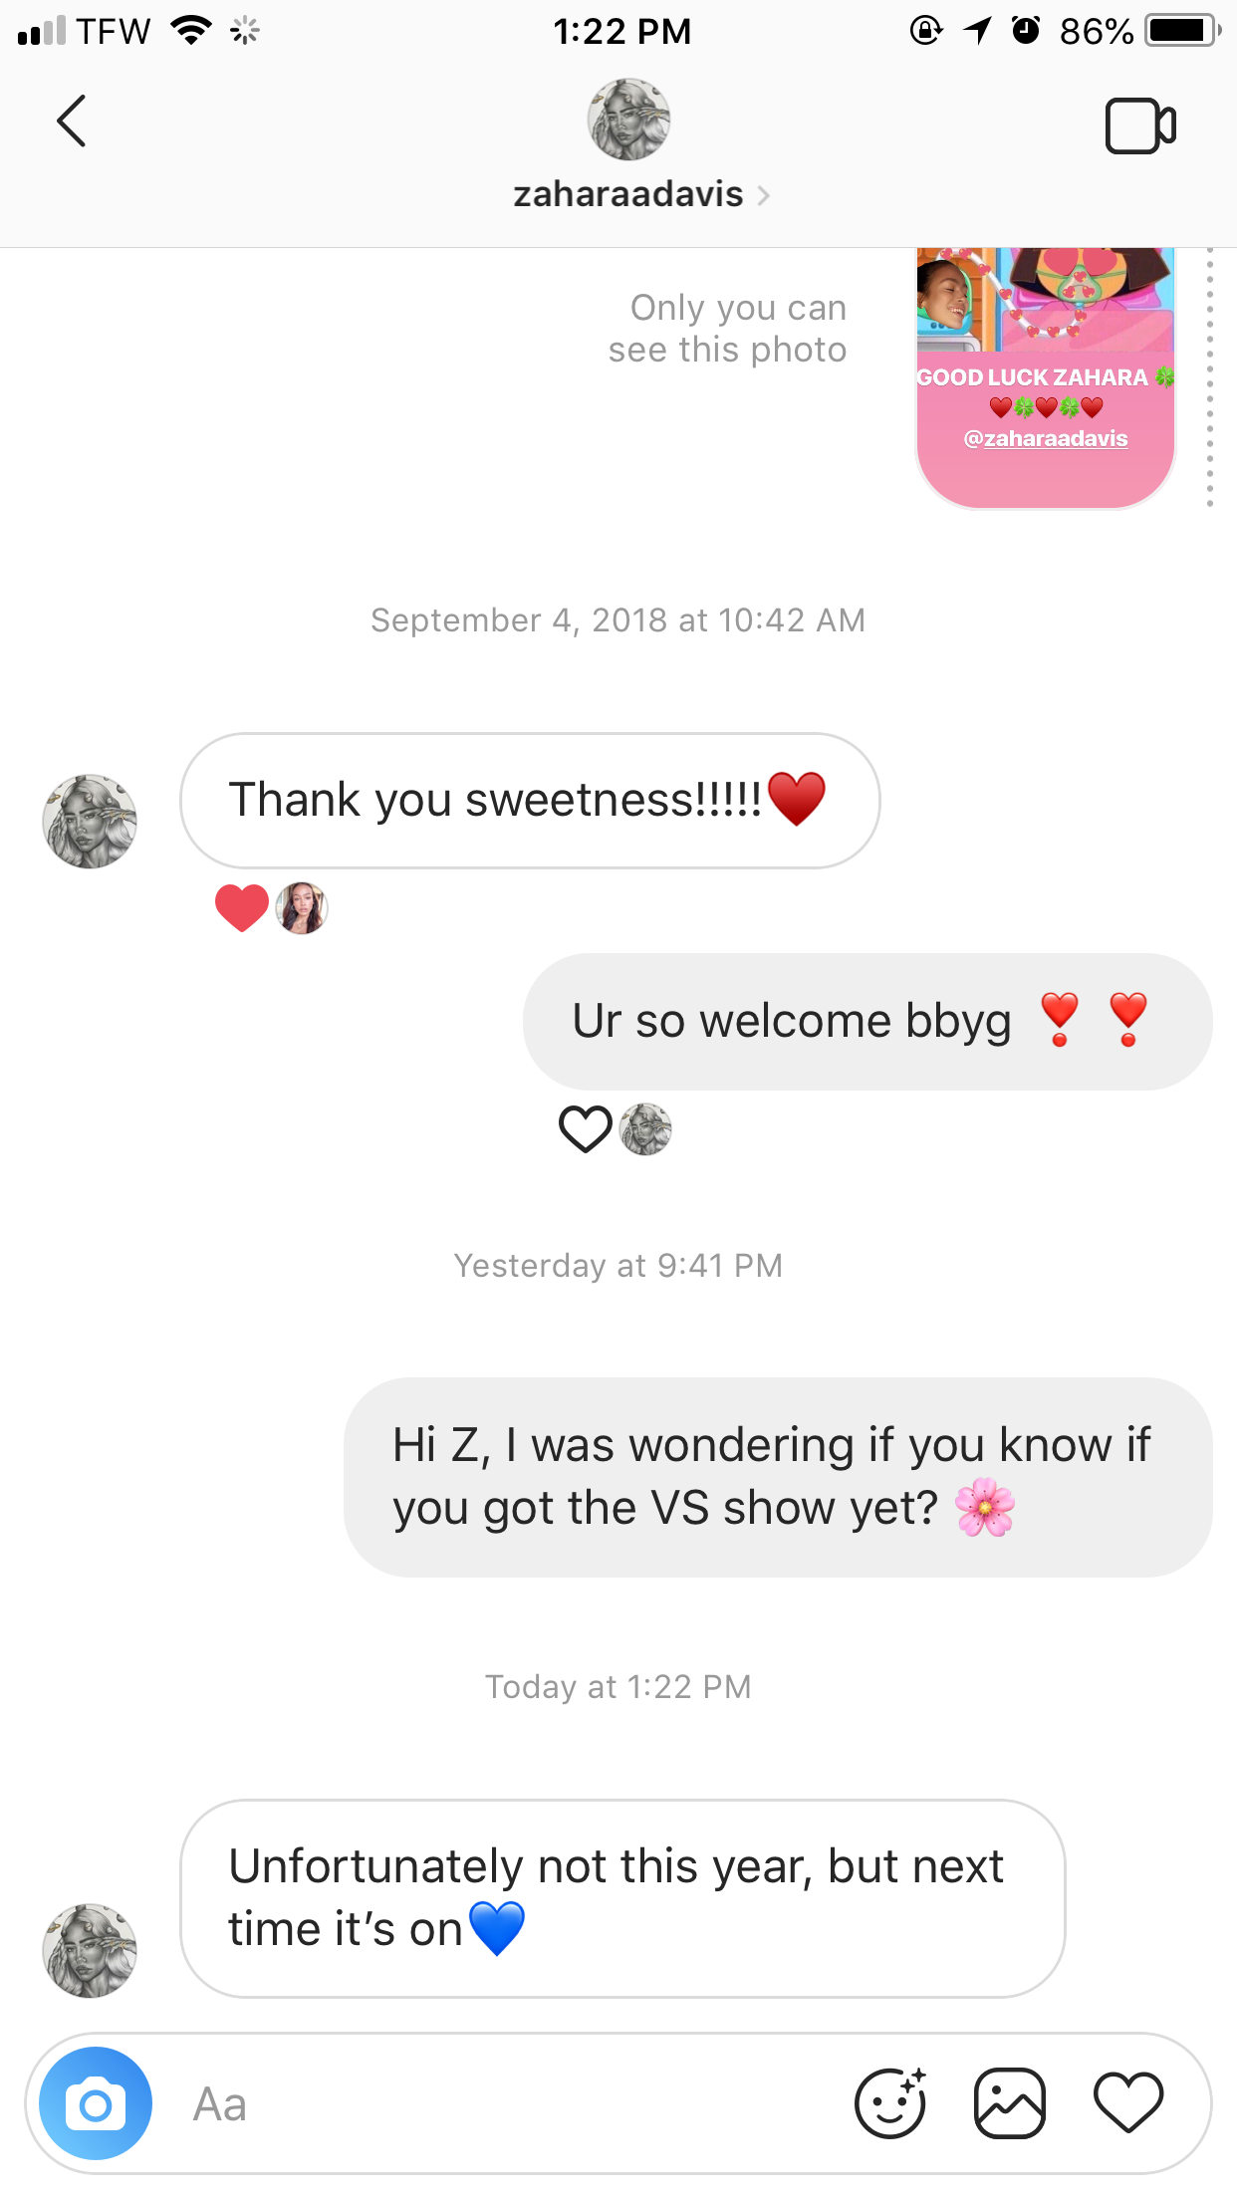The image size is (1237, 2199).
Task: Tap sender avatar beside Unfortunately not this year
Action: 90,1950
